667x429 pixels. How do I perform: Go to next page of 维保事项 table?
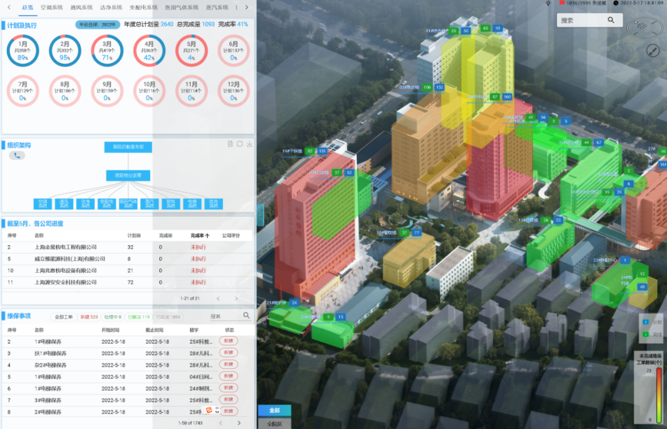point(239,423)
